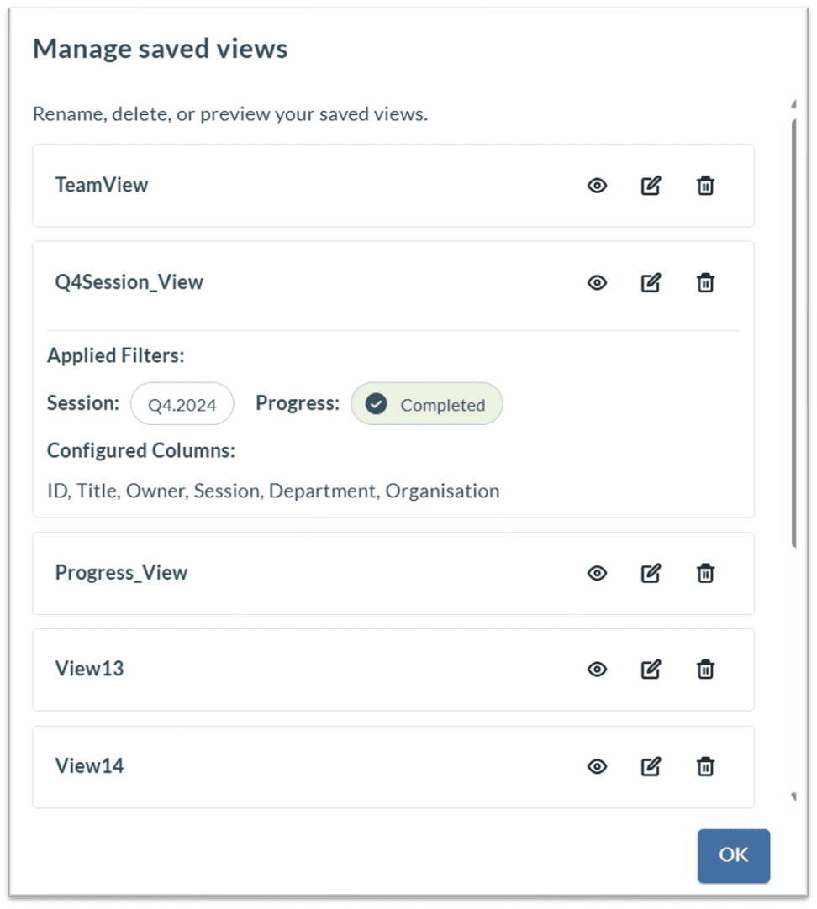
Task: Click the scroll up arrow of list
Action: (793, 104)
